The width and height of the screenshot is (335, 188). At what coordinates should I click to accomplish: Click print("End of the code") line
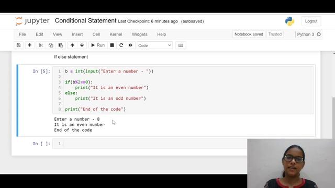tap(95, 109)
